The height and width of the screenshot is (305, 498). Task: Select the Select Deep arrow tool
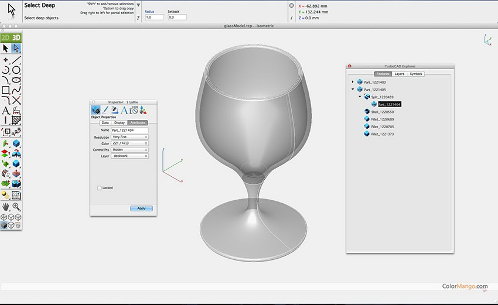point(16,49)
